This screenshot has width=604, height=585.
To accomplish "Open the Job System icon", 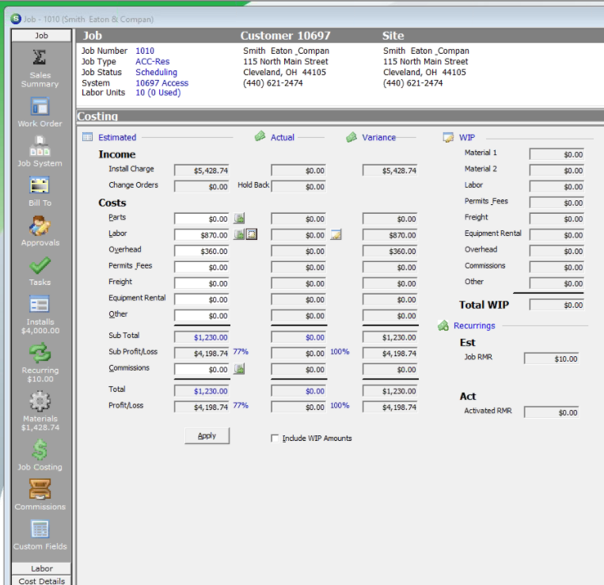I will (40, 146).
